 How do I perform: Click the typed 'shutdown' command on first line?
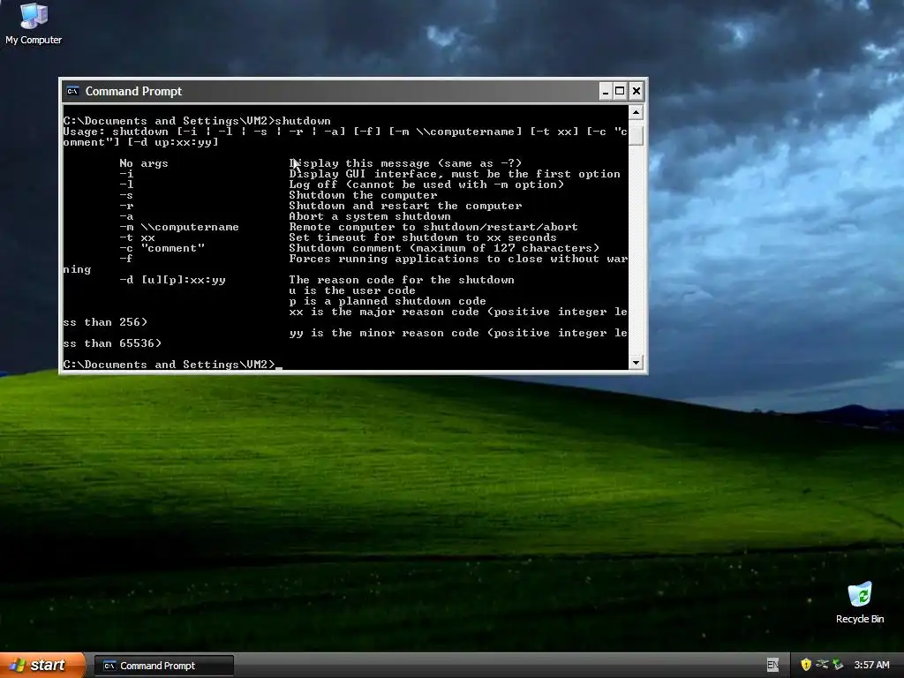(303, 121)
